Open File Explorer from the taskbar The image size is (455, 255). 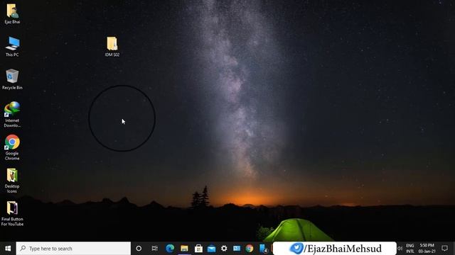184,249
